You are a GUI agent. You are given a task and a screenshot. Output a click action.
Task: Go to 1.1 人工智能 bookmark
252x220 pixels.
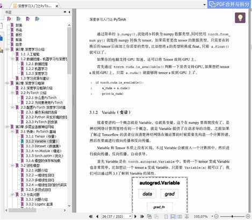pyautogui.click(x=30, y=54)
